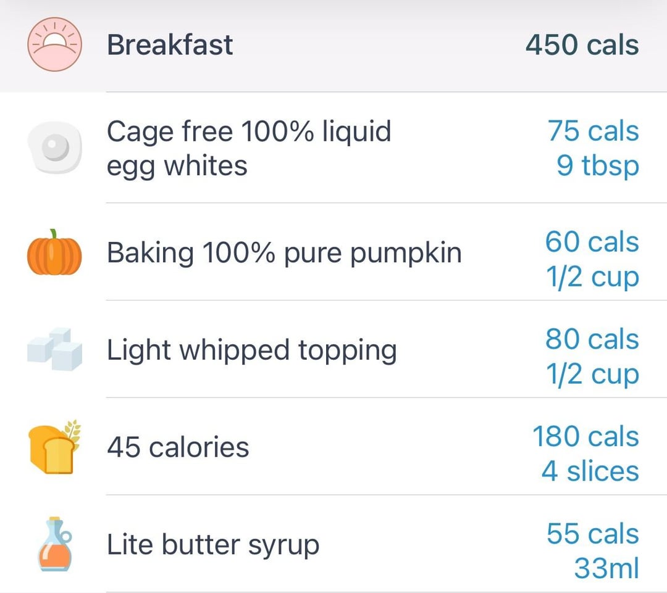Select the 450 cals Breakfast total
Viewport: 667px width, 593px height.
point(582,45)
